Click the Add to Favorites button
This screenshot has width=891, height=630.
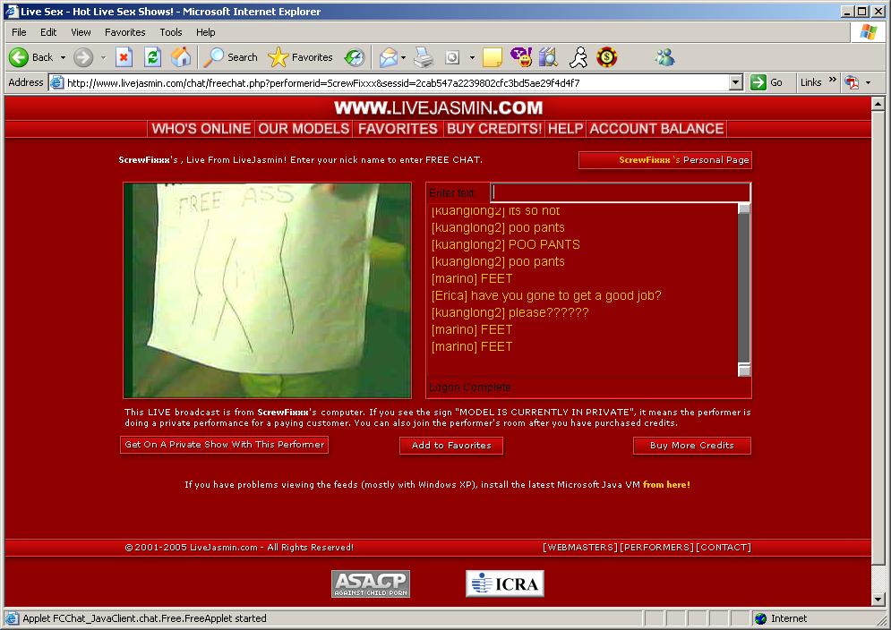[x=451, y=446]
